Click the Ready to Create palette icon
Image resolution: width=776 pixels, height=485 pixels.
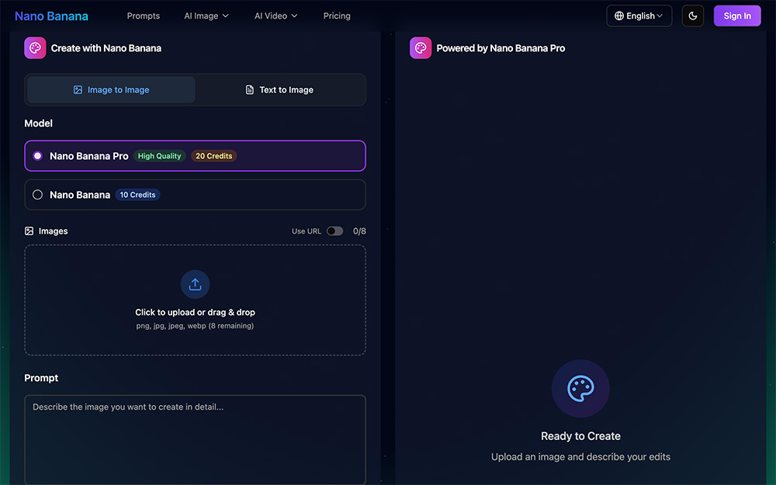[x=580, y=388]
